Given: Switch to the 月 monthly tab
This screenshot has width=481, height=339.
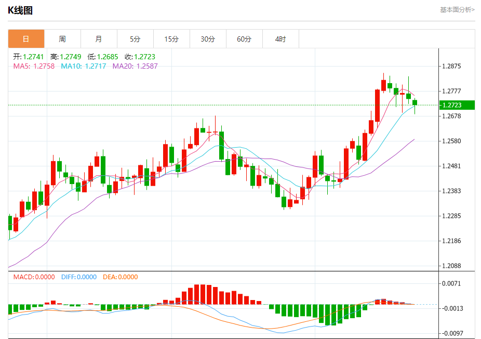Looking at the screenshot, I should pos(99,39).
